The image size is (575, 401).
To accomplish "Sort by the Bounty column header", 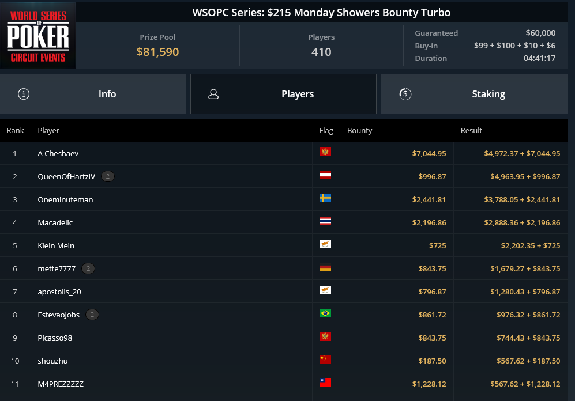I will coord(359,131).
